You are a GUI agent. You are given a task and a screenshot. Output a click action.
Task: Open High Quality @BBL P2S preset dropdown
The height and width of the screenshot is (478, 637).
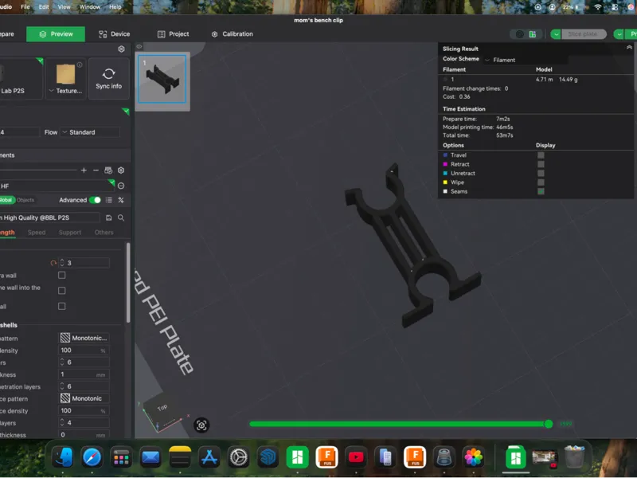point(49,217)
